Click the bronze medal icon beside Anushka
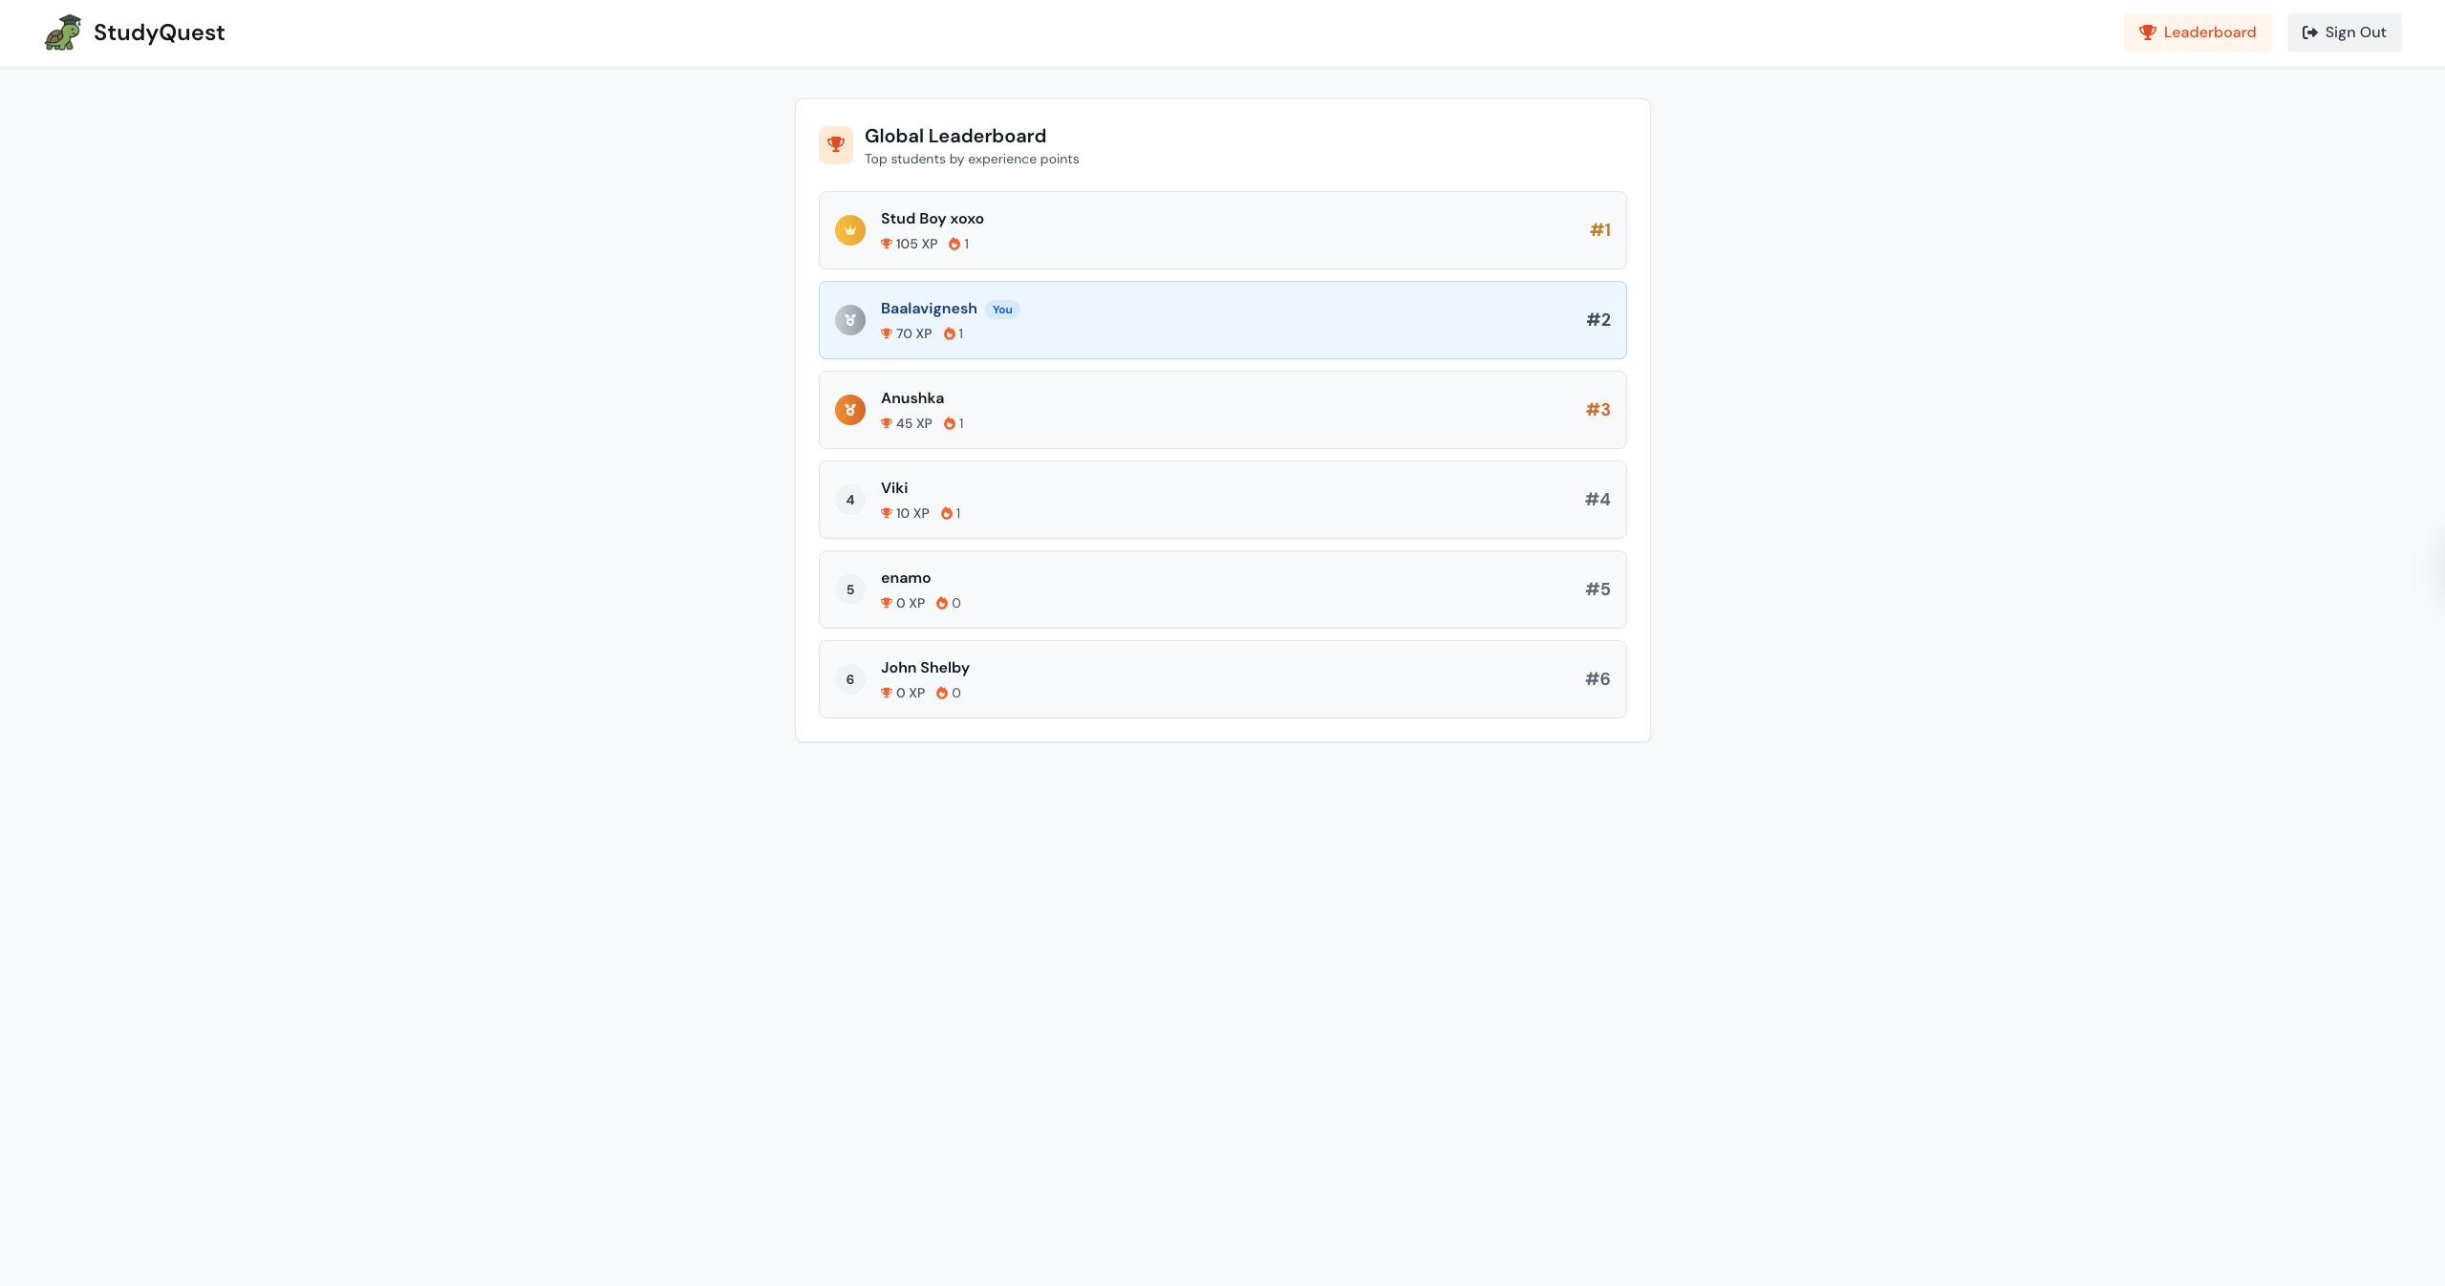2445x1286 pixels. [x=849, y=410]
